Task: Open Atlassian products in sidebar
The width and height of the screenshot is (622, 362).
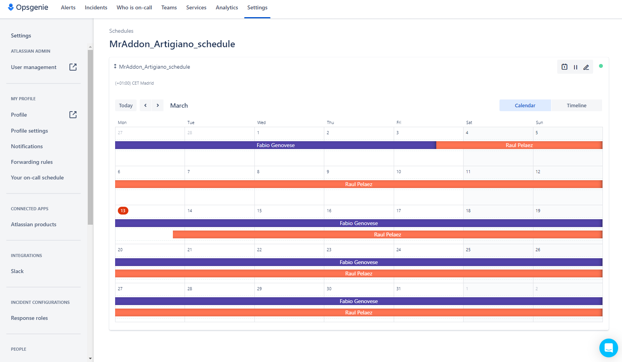Action: pos(34,224)
